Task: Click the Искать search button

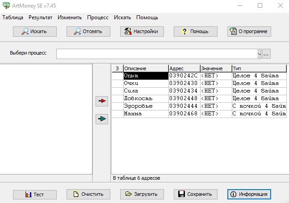Action: tap(35, 32)
